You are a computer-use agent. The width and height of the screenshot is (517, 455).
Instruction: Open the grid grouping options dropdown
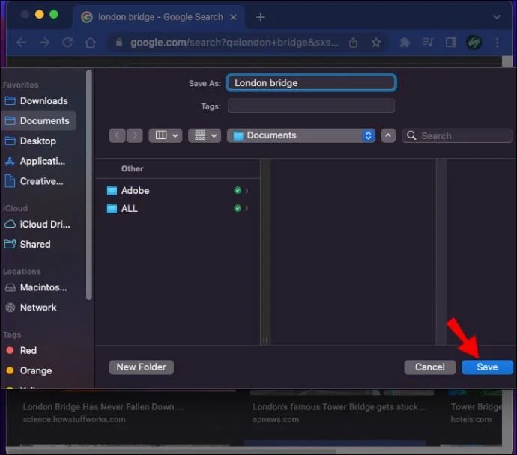coord(204,135)
